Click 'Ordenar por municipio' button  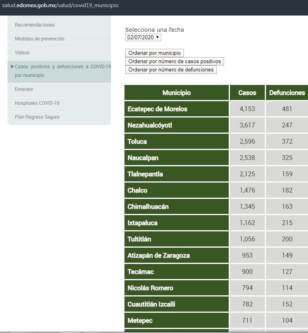pos(155,53)
